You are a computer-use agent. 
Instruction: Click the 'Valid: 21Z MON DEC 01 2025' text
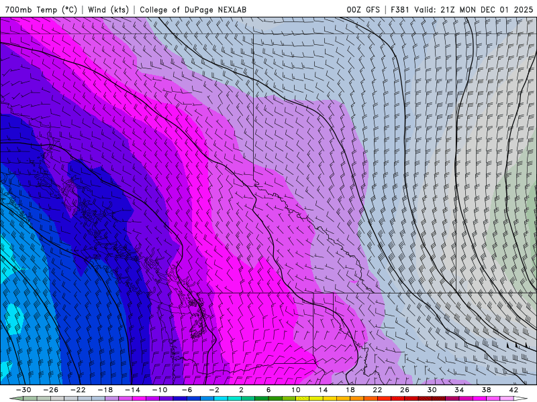click(473, 9)
